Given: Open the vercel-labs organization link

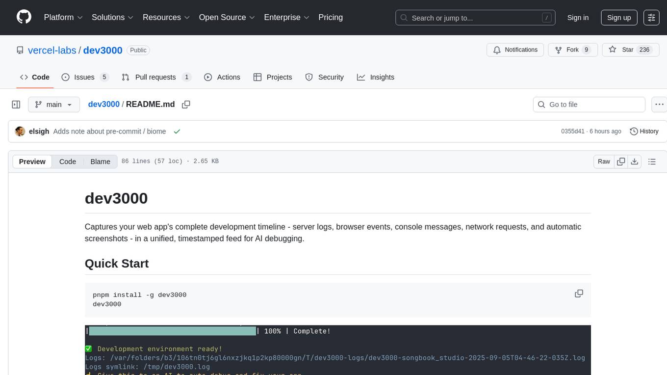Looking at the screenshot, I should tap(52, 50).
